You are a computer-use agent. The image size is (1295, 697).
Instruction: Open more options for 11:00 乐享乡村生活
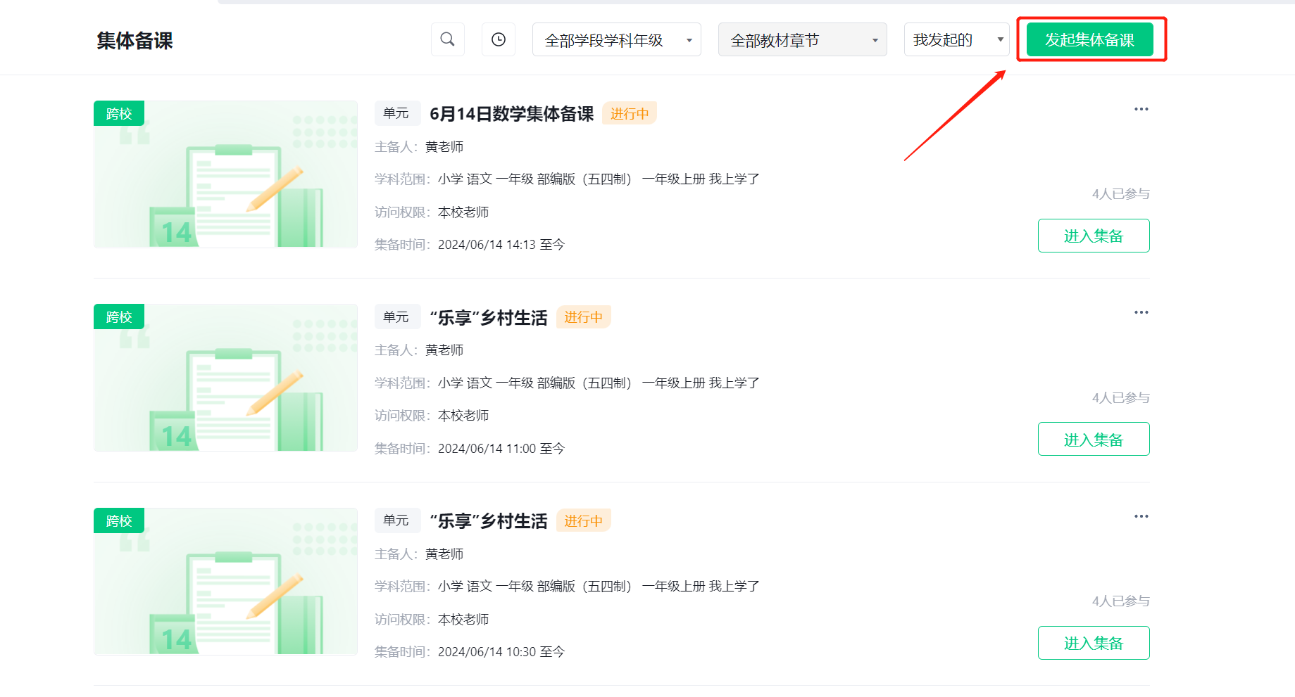point(1141,312)
